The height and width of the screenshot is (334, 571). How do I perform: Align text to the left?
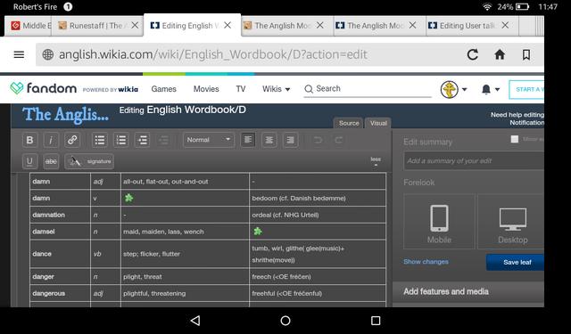(x=248, y=140)
